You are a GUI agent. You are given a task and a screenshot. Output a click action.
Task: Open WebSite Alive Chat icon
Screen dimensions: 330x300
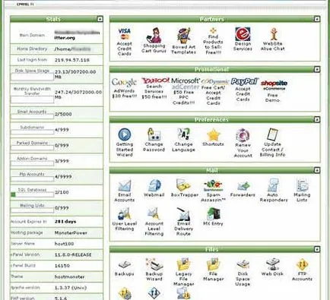tap(273, 34)
